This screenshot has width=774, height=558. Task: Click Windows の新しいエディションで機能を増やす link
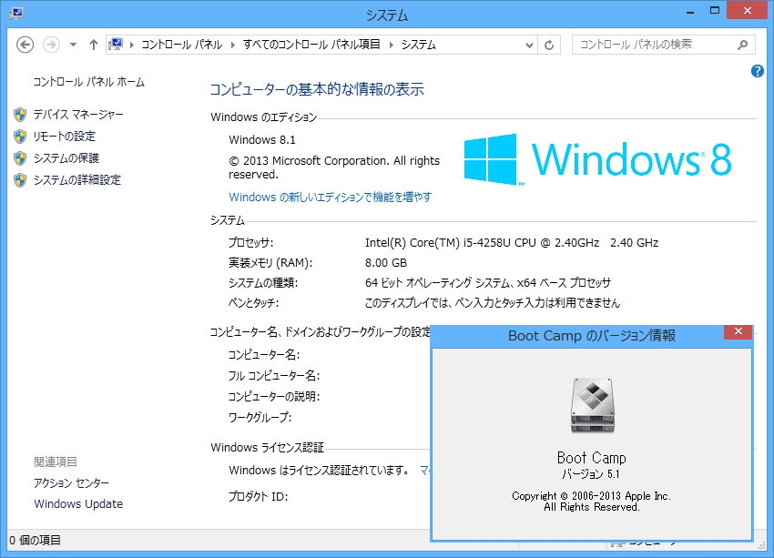[331, 197]
